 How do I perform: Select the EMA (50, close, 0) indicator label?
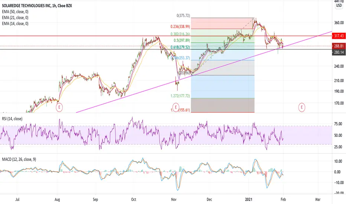point(15,12)
